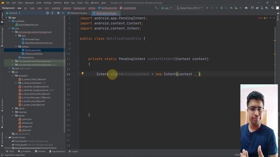Click the Make Project hammer icon

click(156, 8)
